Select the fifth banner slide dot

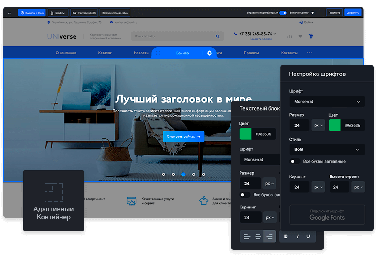tap(203, 174)
